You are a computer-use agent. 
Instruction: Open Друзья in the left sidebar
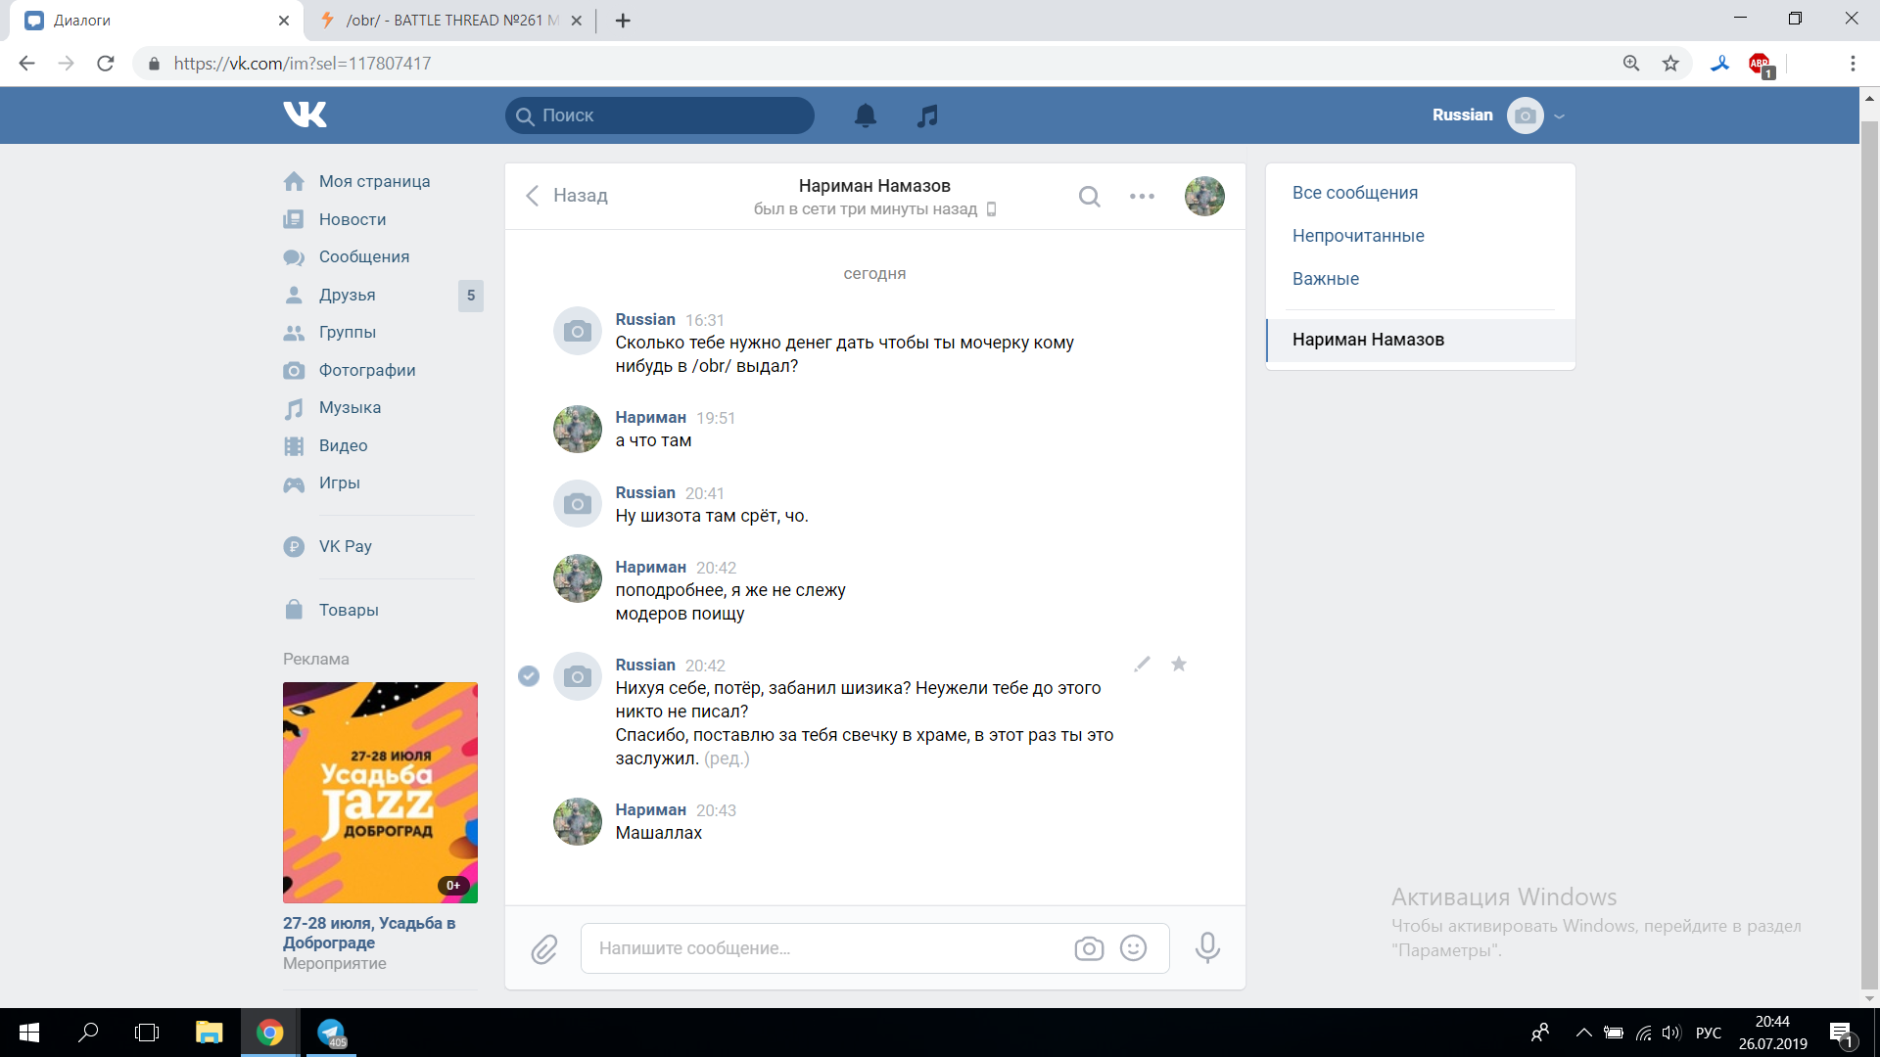(347, 295)
